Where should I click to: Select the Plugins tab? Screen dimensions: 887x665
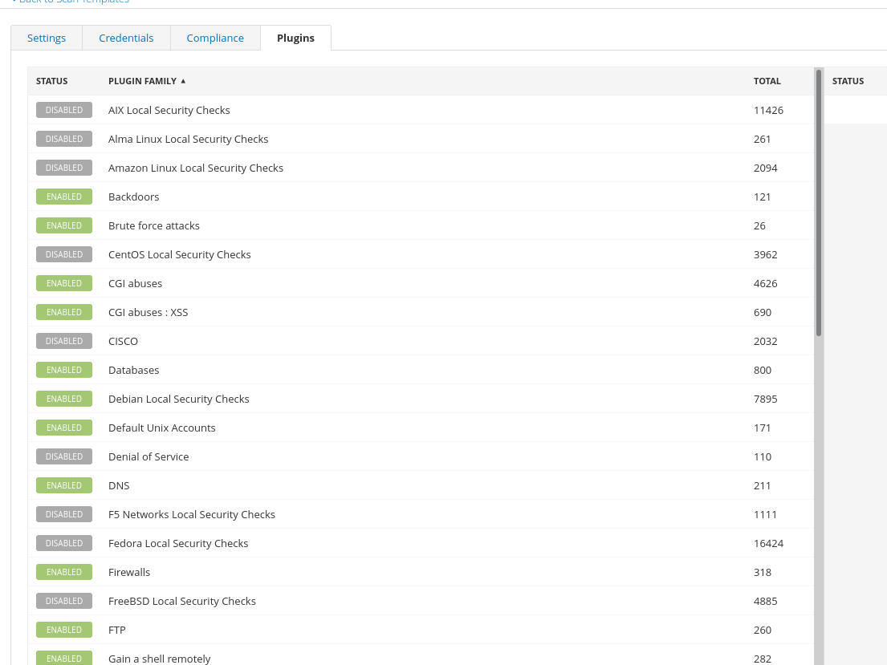(x=295, y=38)
